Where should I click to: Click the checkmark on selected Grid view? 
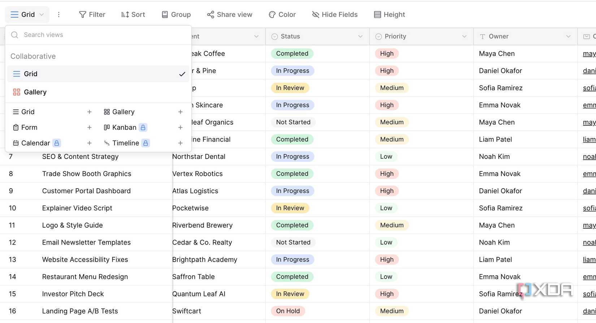[x=182, y=74]
